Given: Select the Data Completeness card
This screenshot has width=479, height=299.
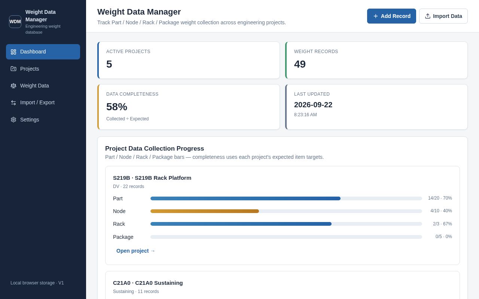Looking at the screenshot, I should 189,107.
